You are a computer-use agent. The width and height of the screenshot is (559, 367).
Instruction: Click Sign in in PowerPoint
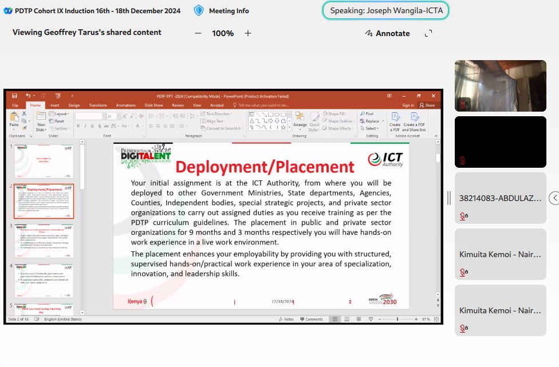tap(408, 105)
